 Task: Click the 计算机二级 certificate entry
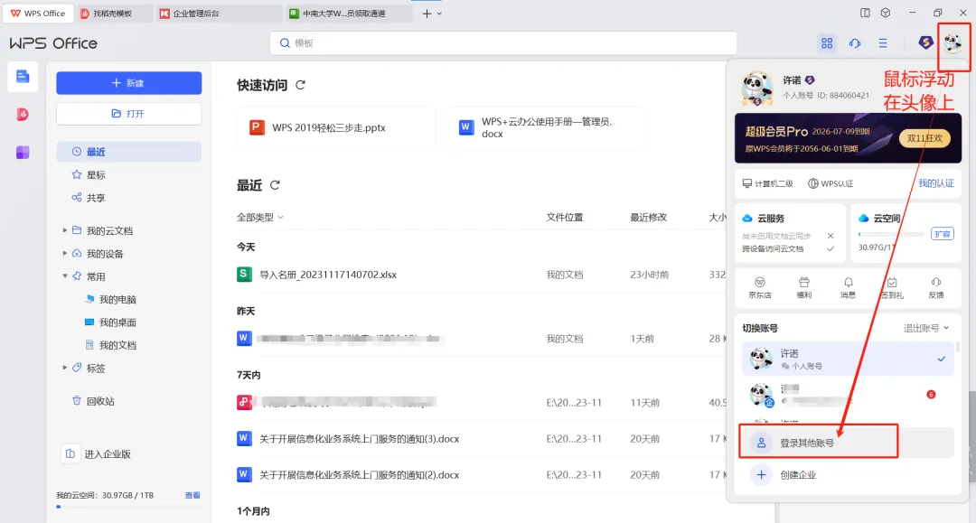click(x=767, y=183)
